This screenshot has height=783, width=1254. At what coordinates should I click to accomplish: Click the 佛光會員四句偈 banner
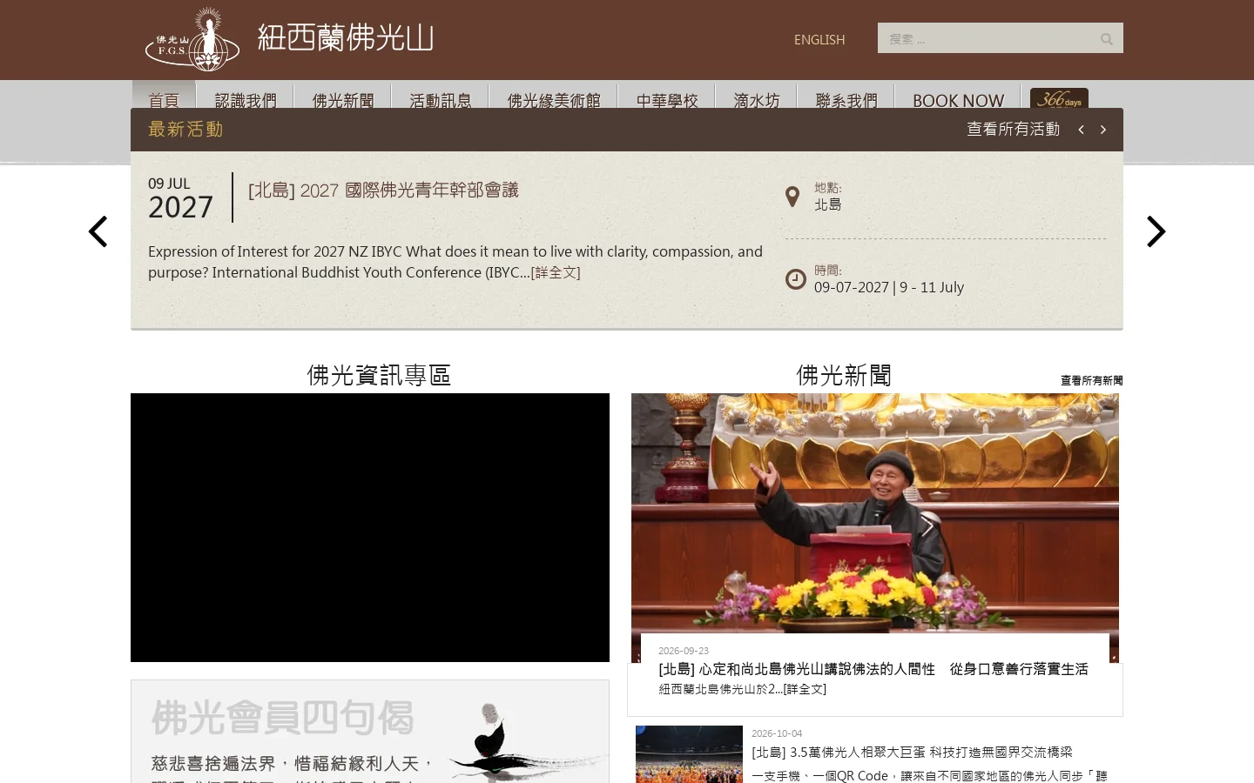coord(370,732)
